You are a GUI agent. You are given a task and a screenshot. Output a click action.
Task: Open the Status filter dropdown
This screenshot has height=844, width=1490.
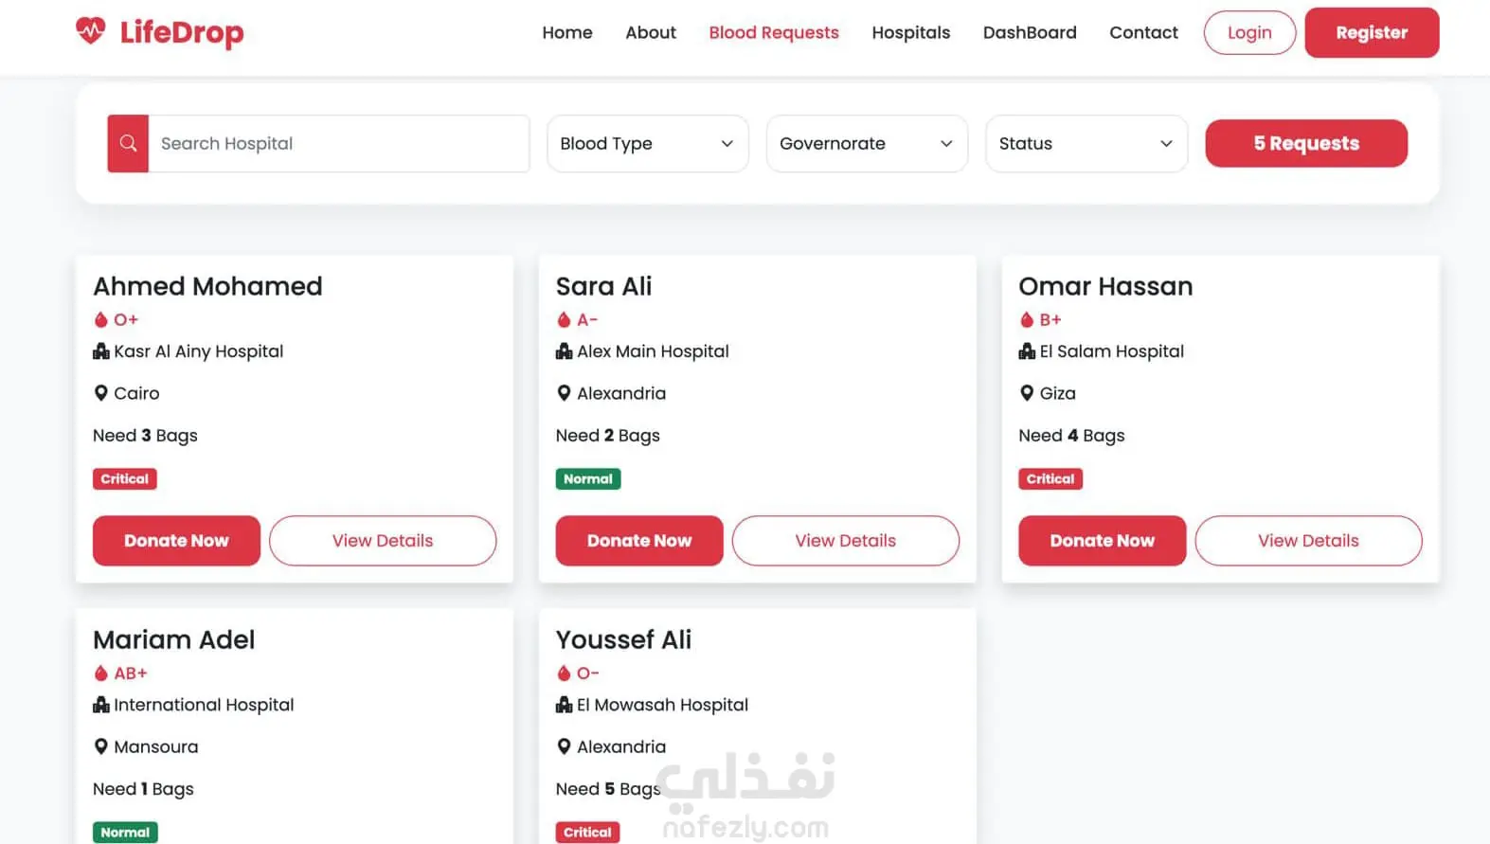(1086, 144)
